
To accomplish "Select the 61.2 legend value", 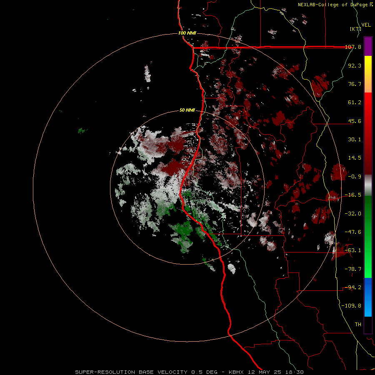I will click(x=355, y=102).
